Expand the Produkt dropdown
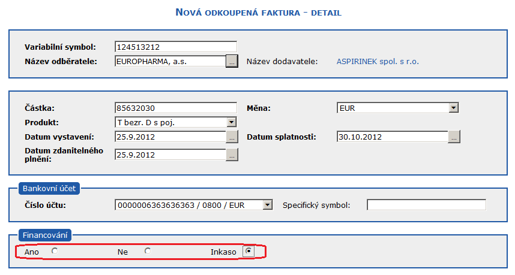Image resolution: width=515 pixels, height=275 pixels. (232, 122)
